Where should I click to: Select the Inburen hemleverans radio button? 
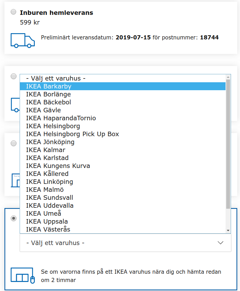pos(13,12)
